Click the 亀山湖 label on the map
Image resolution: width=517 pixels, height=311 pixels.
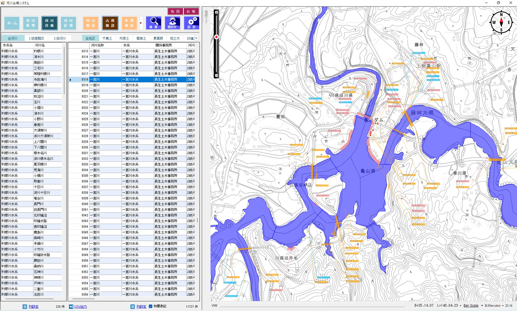coord(368,171)
